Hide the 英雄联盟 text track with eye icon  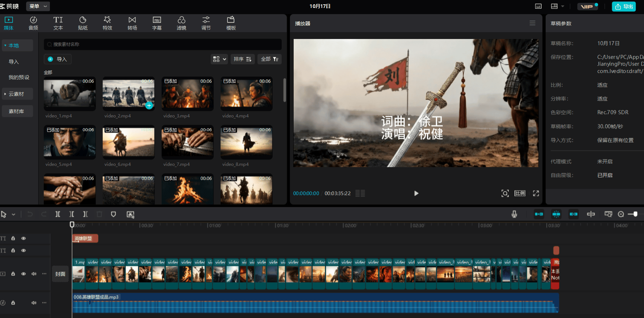24,239
